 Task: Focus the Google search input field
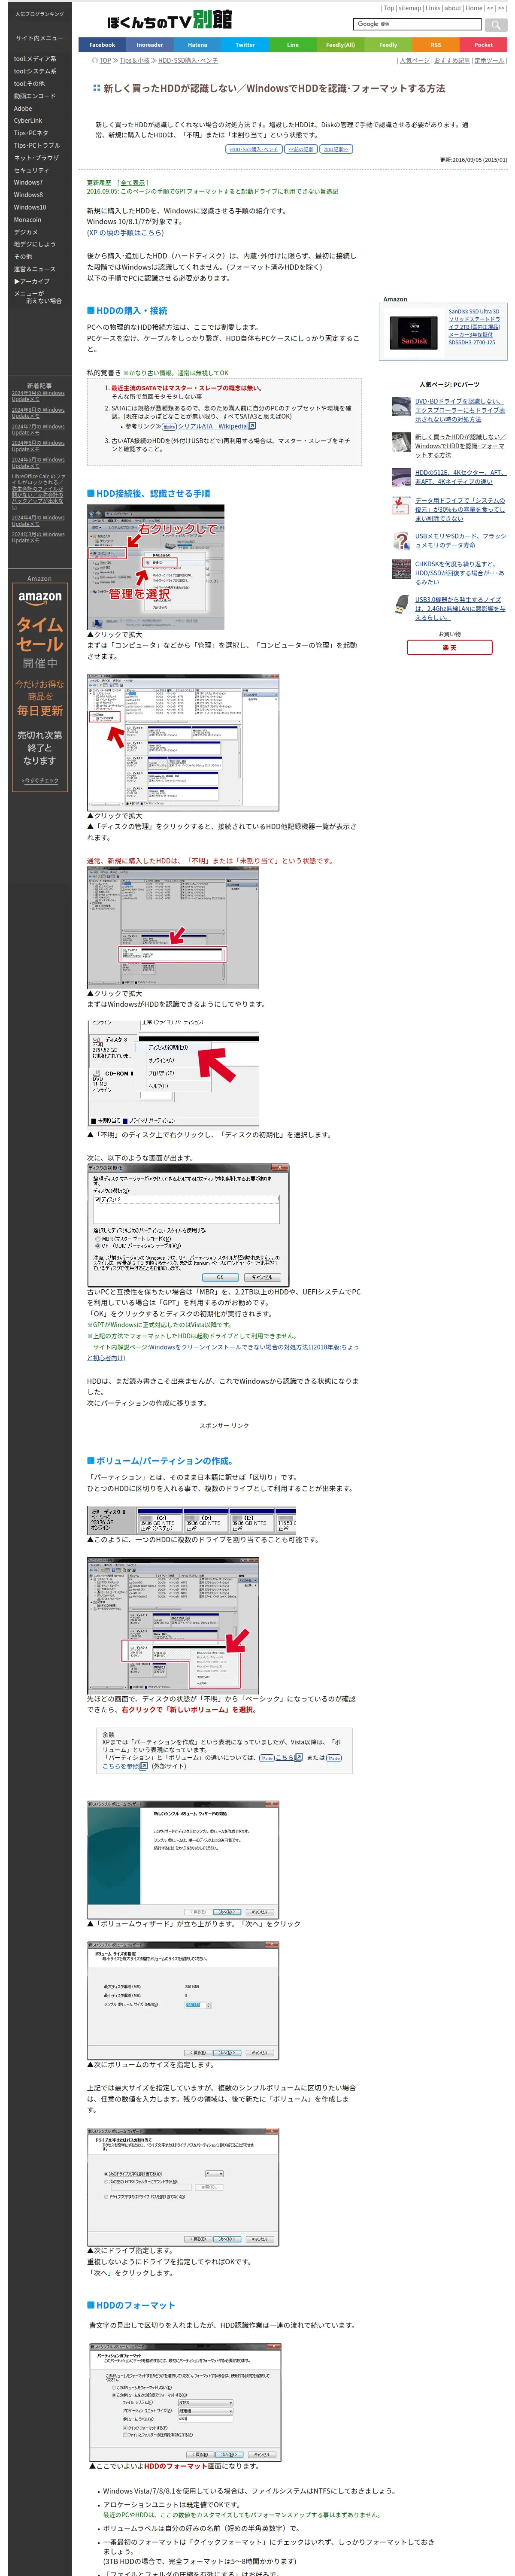point(417,24)
